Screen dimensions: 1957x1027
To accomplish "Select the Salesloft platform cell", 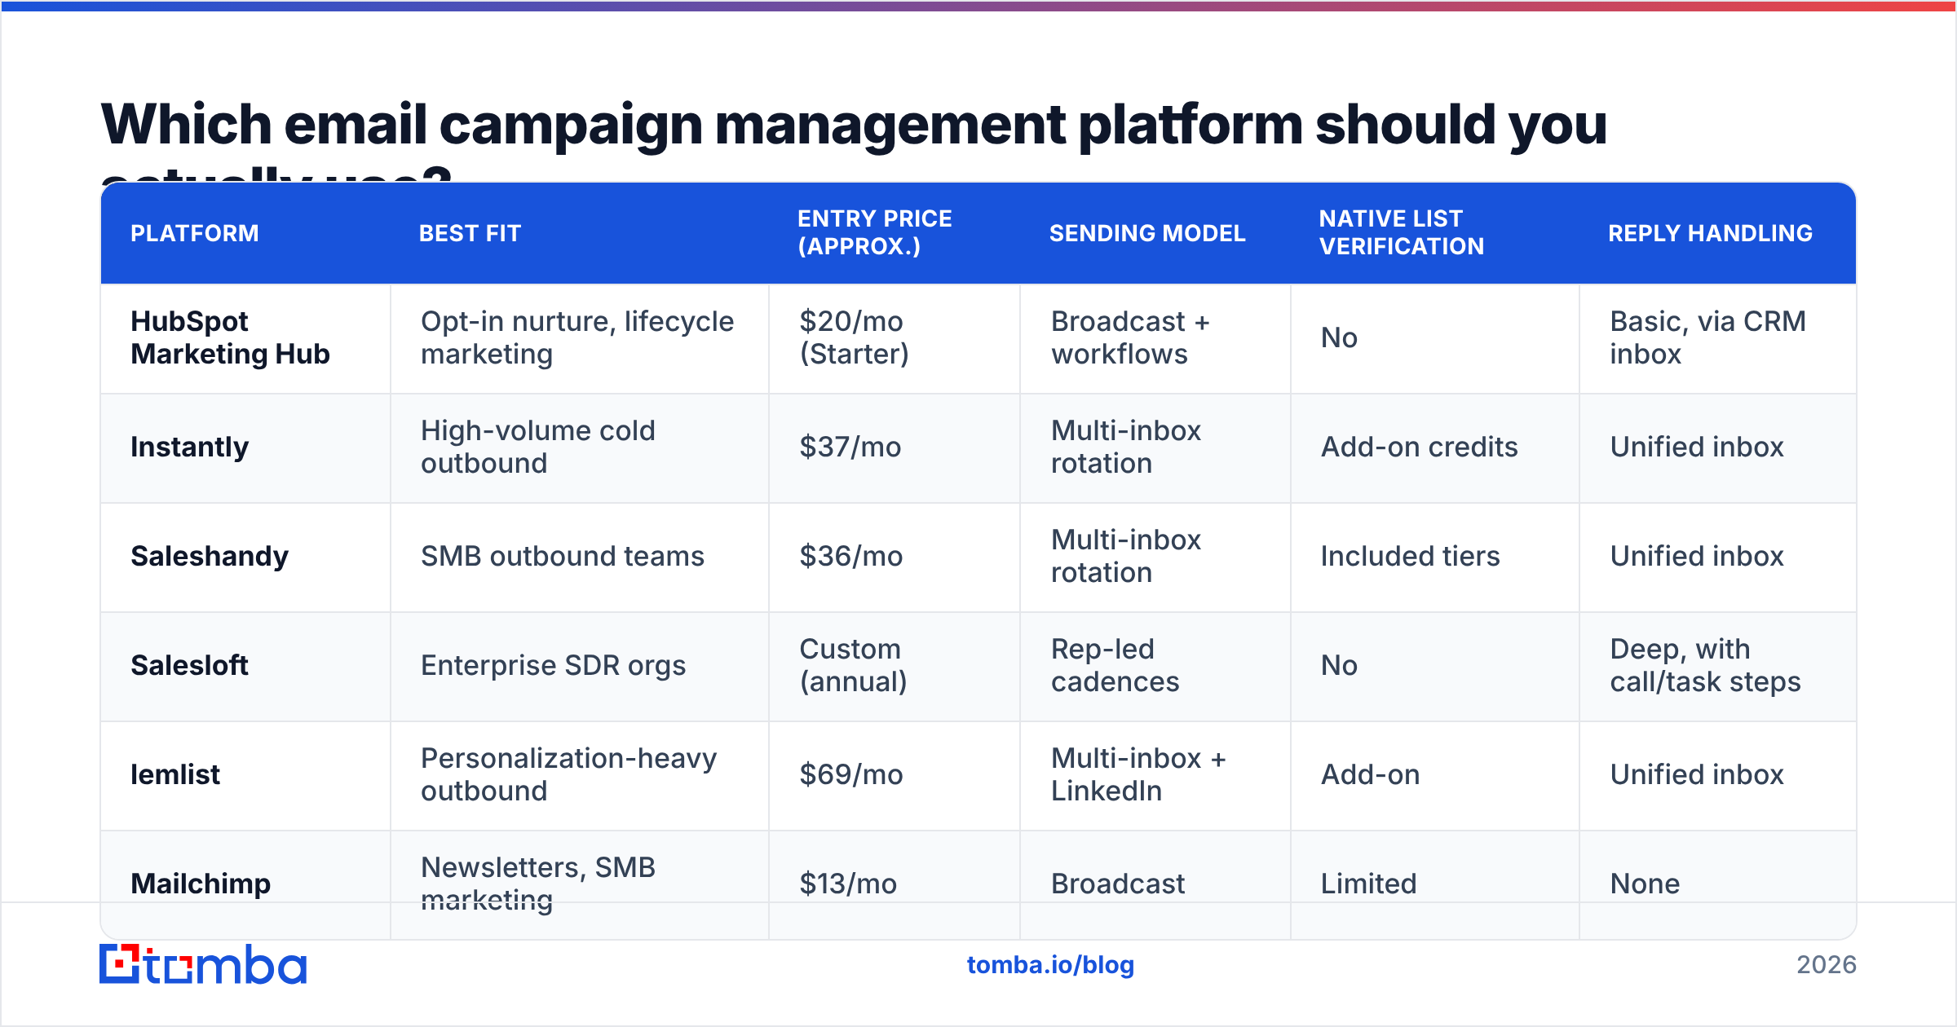I will tap(245, 666).
